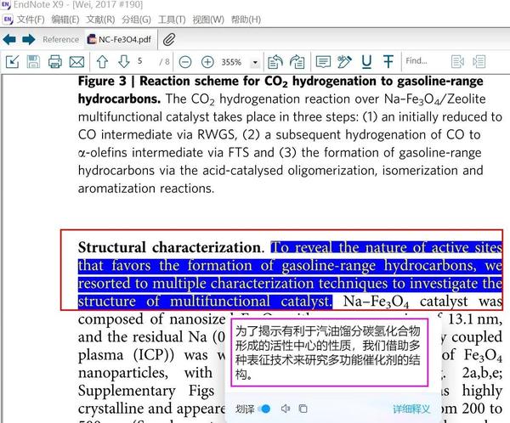Go forward with the right arrow icon
This screenshot has width=510, height=423.
point(29,40)
